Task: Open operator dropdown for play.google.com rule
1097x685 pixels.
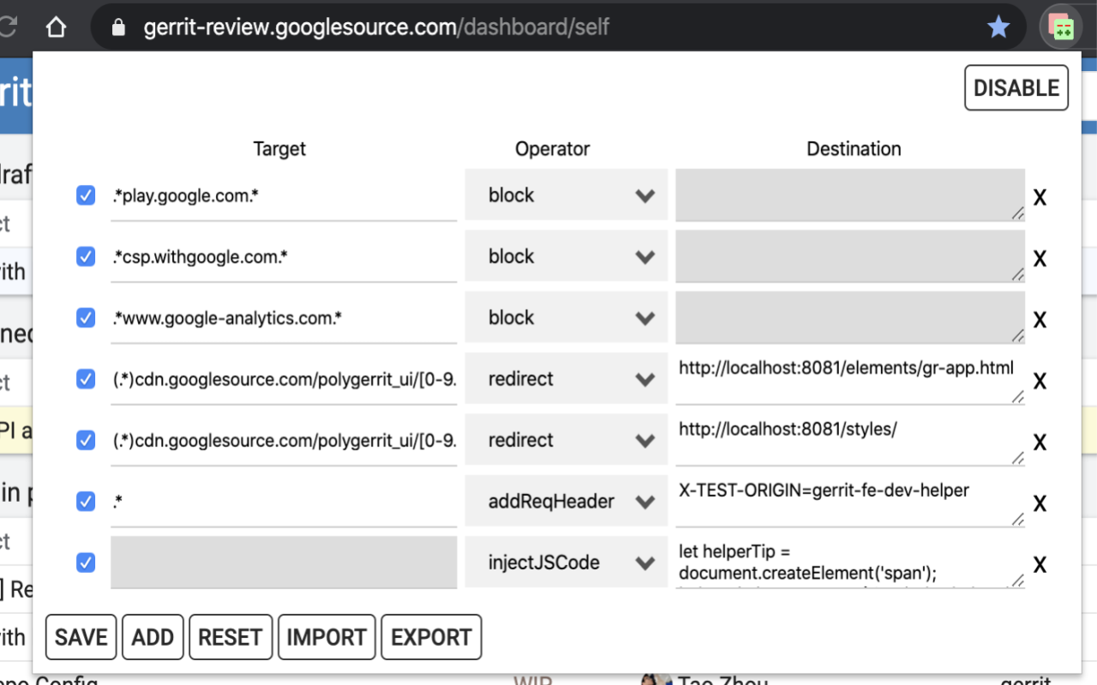Action: pyautogui.click(x=566, y=195)
